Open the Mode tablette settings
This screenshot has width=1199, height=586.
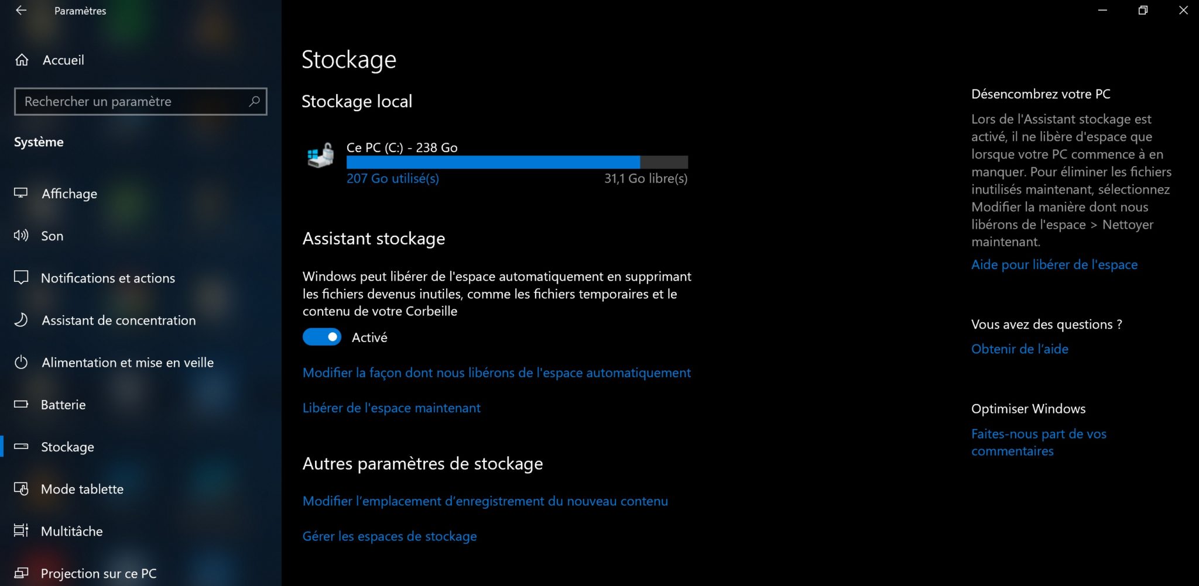[x=82, y=489]
